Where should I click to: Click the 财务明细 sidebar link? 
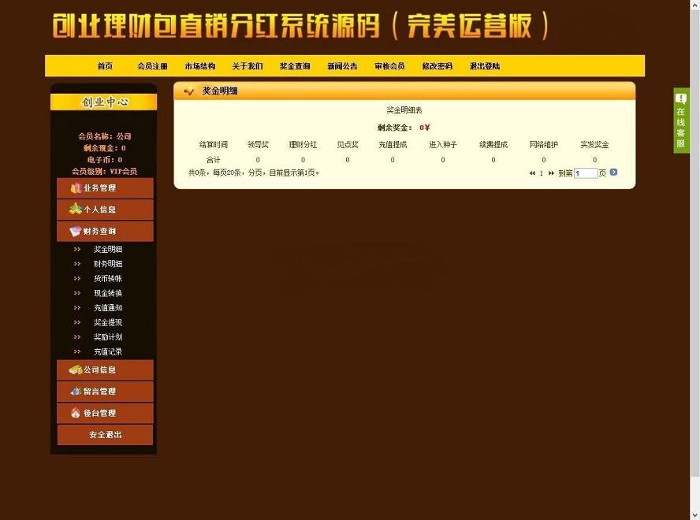tap(107, 263)
